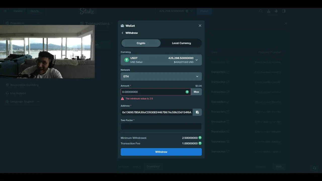Click the Max amount button
The image size is (322, 181).
click(x=196, y=92)
